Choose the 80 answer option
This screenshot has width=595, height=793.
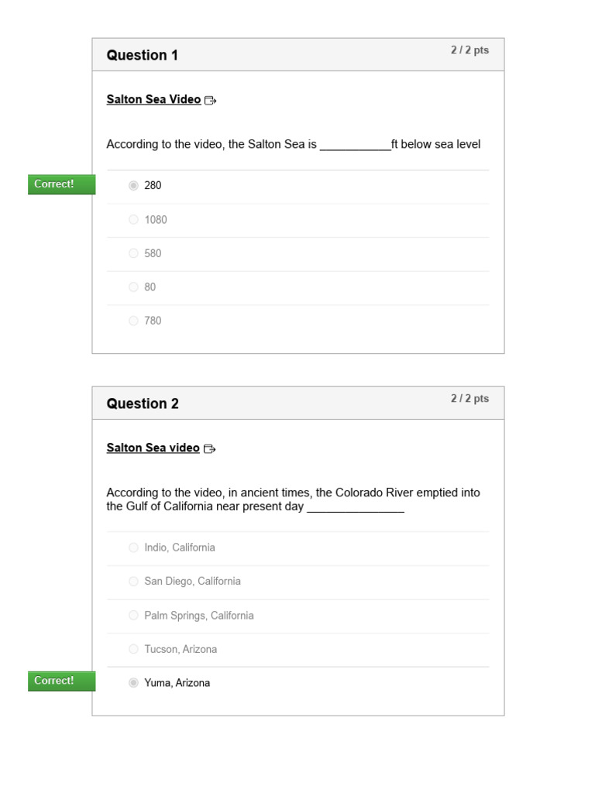click(133, 287)
